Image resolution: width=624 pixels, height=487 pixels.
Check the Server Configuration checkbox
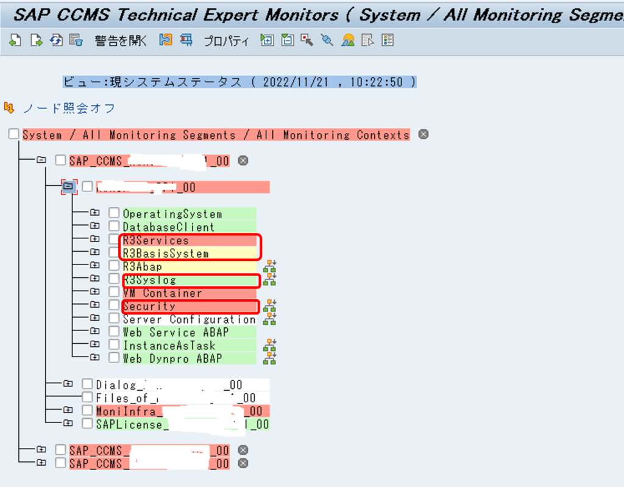114,318
